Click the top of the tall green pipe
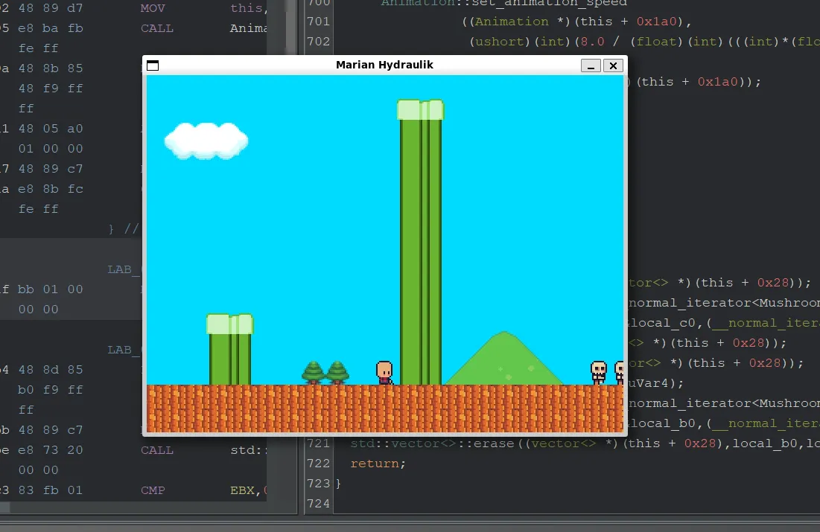 420,109
